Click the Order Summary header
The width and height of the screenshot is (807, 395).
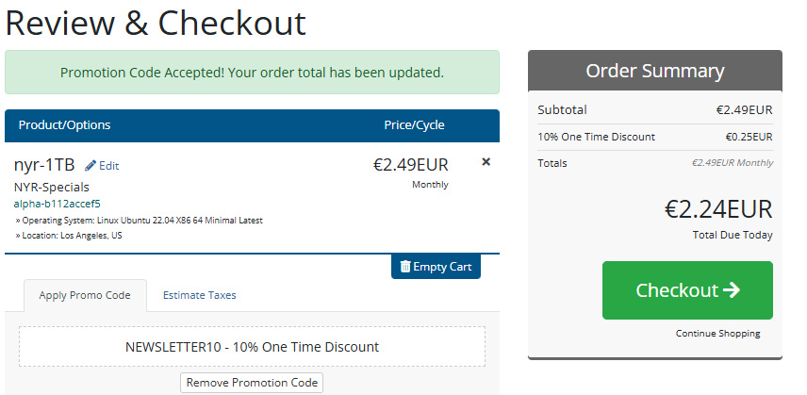click(654, 71)
